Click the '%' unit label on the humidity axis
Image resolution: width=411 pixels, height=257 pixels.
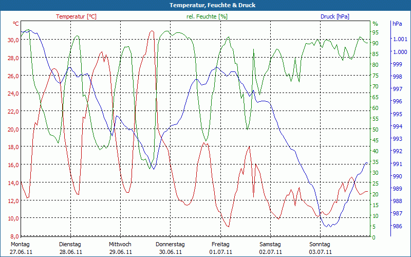pyautogui.click(x=376, y=24)
